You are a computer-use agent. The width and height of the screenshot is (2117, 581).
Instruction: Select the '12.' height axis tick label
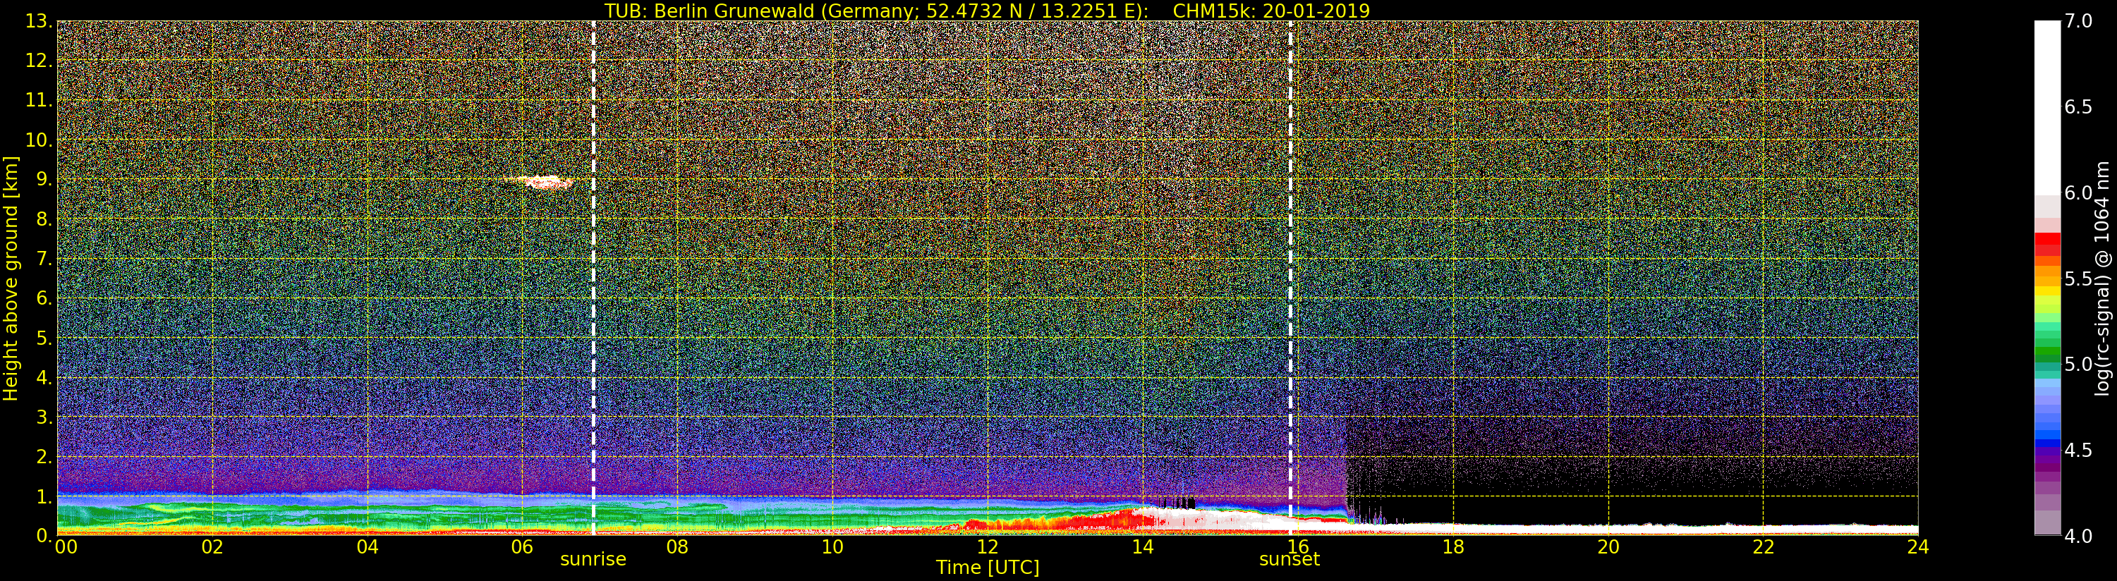[x=40, y=61]
